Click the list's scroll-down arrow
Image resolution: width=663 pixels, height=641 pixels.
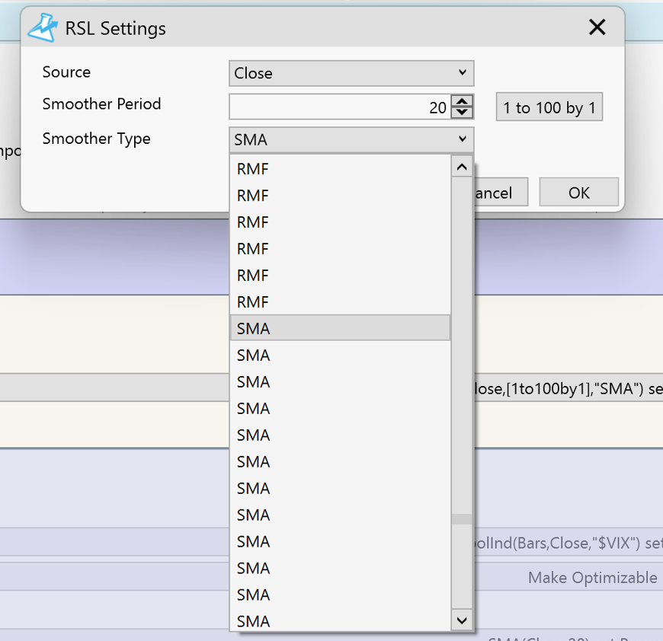(461, 620)
